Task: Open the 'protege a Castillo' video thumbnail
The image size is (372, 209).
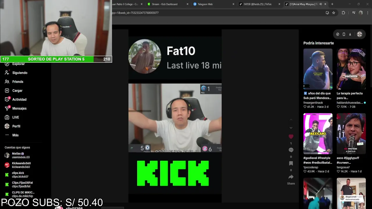Action: click(351, 134)
